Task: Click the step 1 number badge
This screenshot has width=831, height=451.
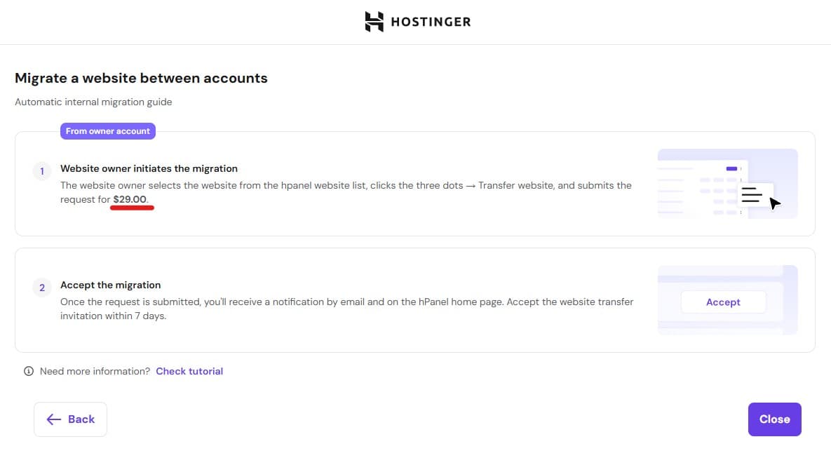Action: click(42, 171)
